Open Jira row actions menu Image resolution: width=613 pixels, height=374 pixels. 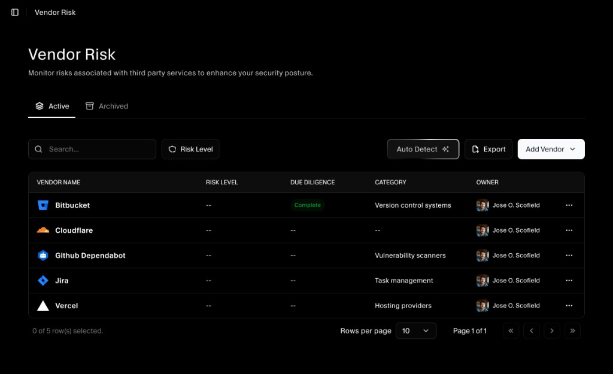569,280
